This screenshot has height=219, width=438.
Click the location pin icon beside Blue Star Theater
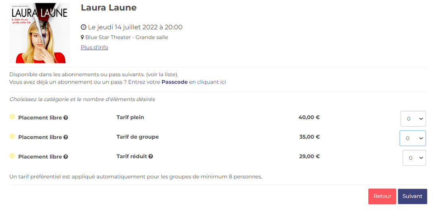click(82, 37)
